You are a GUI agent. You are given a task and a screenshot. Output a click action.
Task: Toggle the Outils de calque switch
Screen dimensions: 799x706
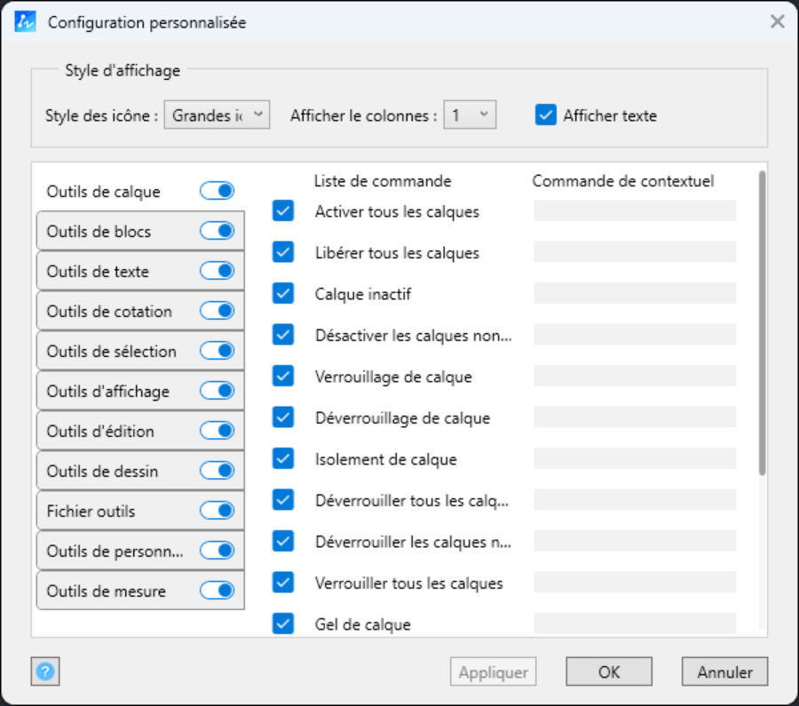point(217,191)
